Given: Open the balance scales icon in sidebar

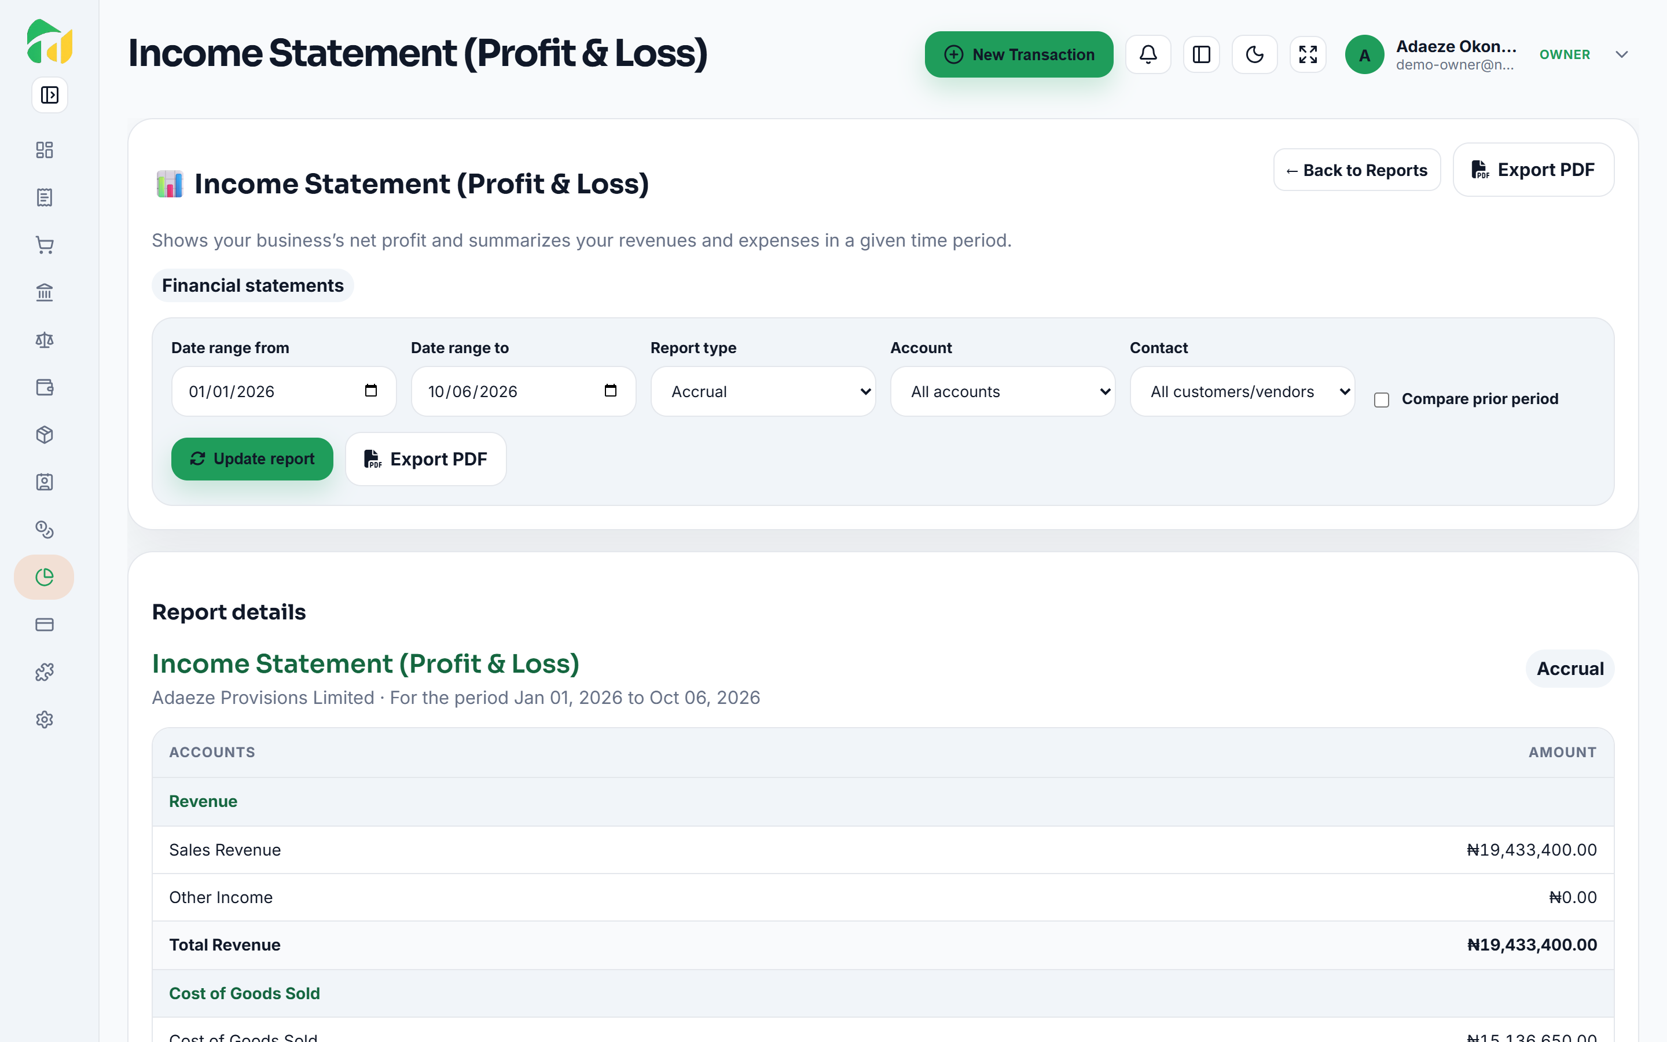Looking at the screenshot, I should tap(45, 340).
